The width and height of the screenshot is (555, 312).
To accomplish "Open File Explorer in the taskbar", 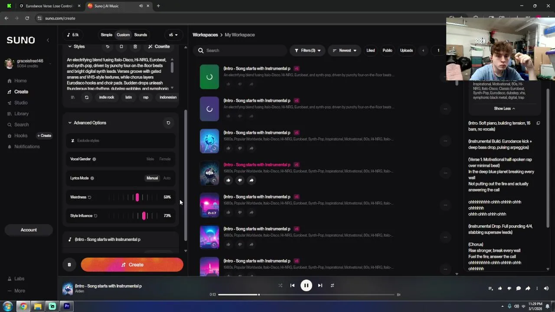I will (x=38, y=306).
